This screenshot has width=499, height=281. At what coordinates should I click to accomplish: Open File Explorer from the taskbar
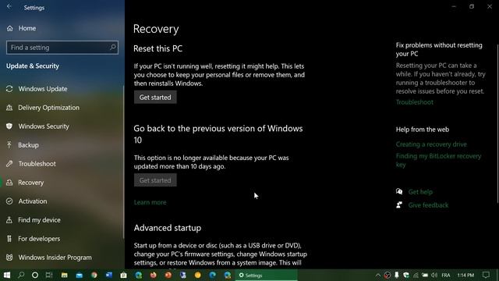65,275
